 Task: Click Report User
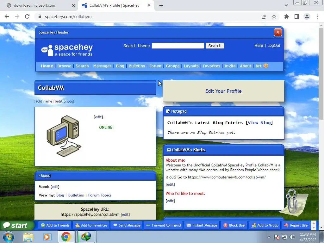[296, 225]
